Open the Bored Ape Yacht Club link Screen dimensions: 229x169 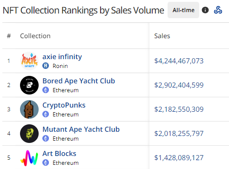[x=79, y=81]
